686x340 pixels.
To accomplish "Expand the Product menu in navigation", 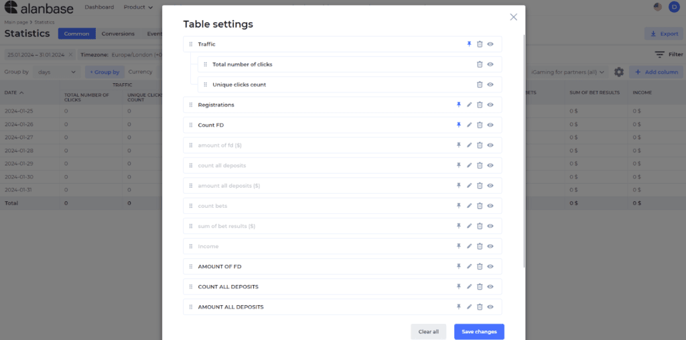I will (x=138, y=7).
